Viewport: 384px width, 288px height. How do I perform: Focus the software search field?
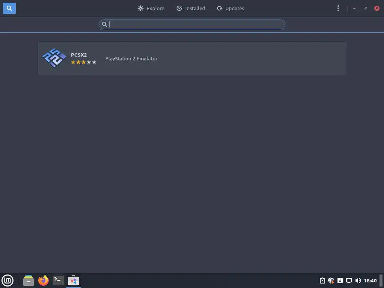tap(192, 24)
